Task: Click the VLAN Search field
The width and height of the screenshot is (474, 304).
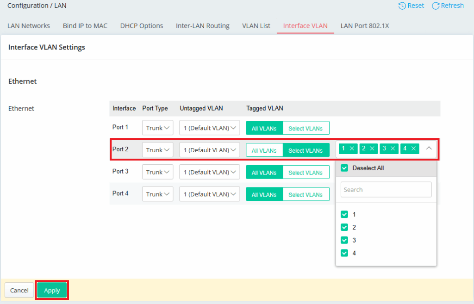Action: pyautogui.click(x=386, y=190)
